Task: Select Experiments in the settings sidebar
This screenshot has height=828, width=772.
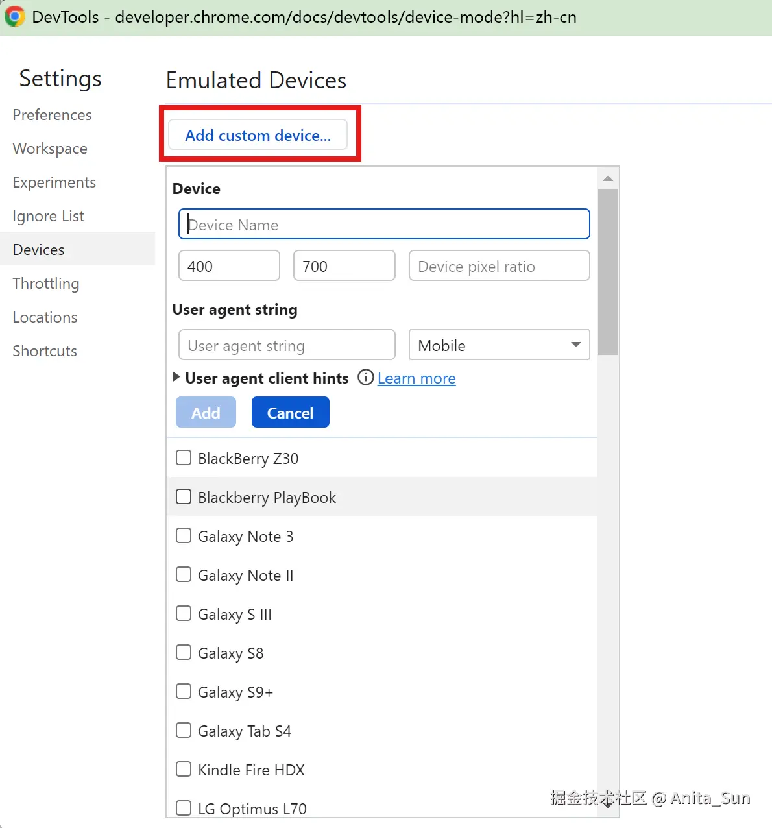Action: point(54,182)
